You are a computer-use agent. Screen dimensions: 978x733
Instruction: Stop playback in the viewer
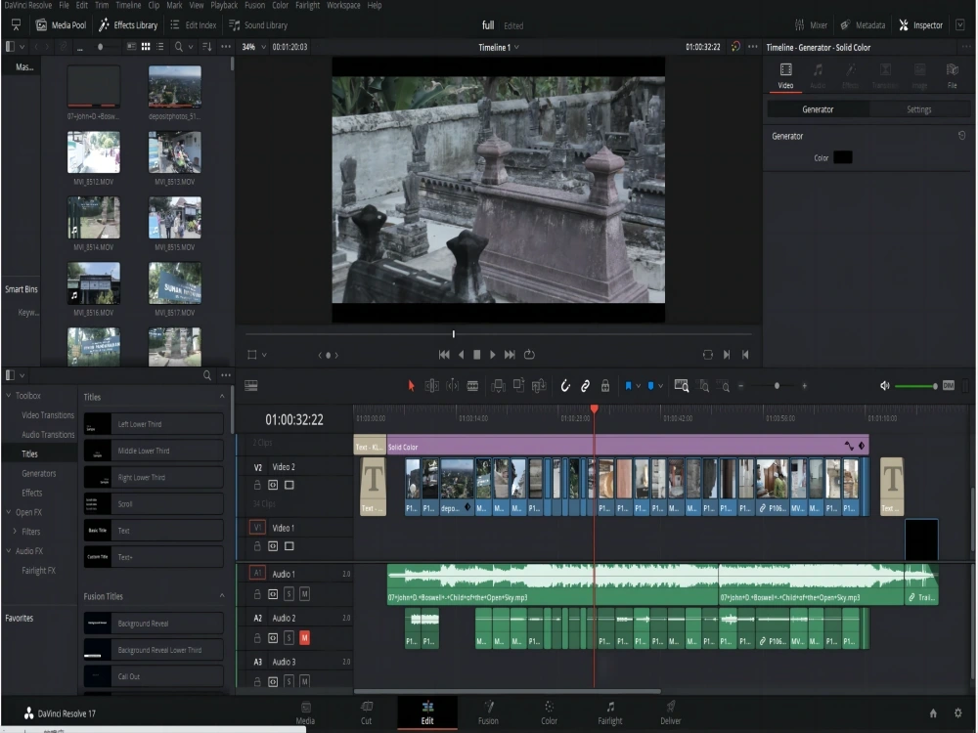click(477, 355)
